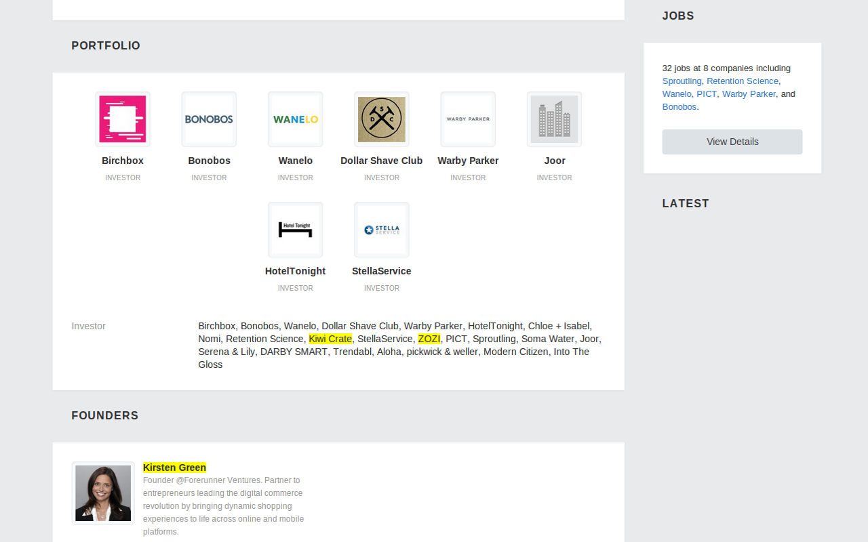Open the Warby Parker logo tile
The image size is (868, 542).
pos(468,119)
